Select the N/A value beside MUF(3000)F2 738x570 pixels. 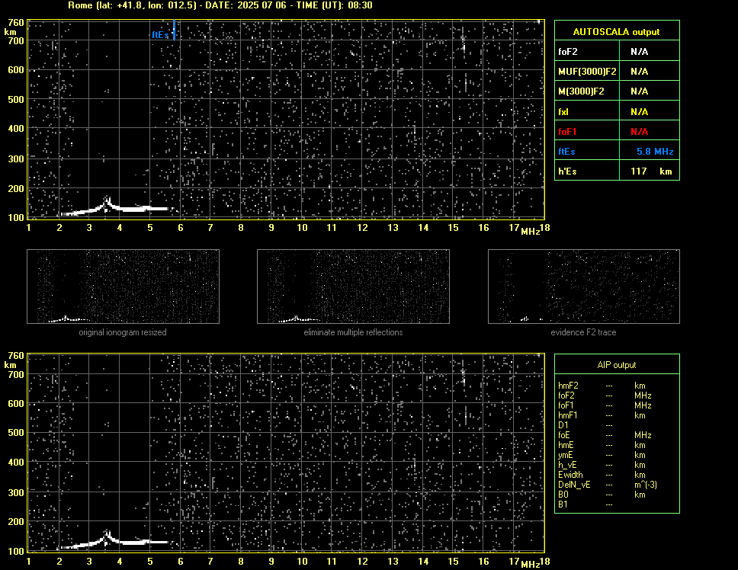point(639,72)
